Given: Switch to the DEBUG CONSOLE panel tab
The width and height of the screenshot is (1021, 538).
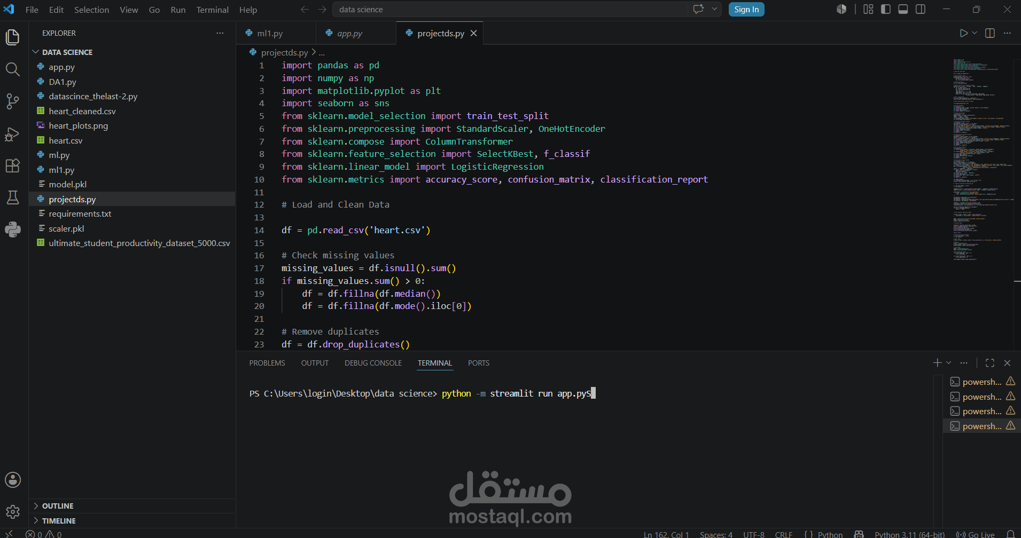Looking at the screenshot, I should (373, 363).
